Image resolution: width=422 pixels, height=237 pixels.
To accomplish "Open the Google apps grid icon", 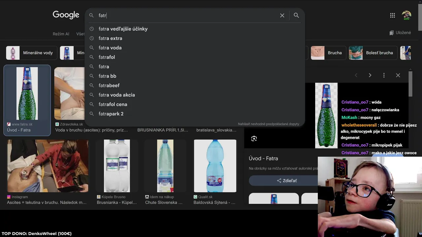I will 392,15.
